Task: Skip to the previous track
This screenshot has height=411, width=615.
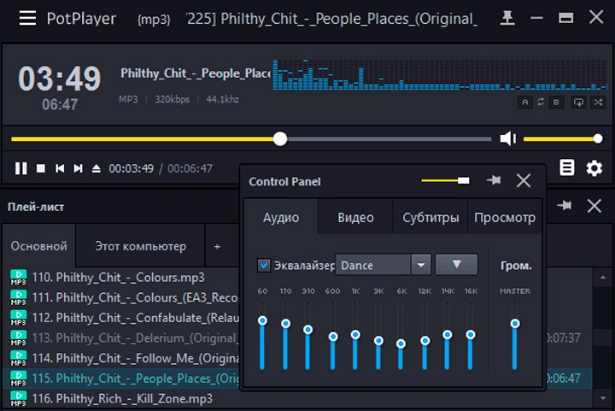Action: pyautogui.click(x=60, y=168)
